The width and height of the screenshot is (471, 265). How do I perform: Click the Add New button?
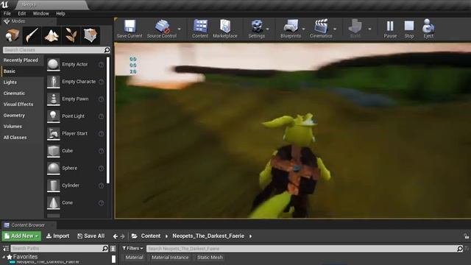[x=21, y=236]
